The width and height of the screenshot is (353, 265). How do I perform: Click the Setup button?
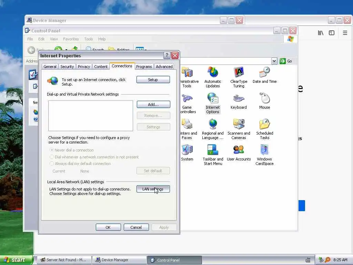pyautogui.click(x=153, y=80)
